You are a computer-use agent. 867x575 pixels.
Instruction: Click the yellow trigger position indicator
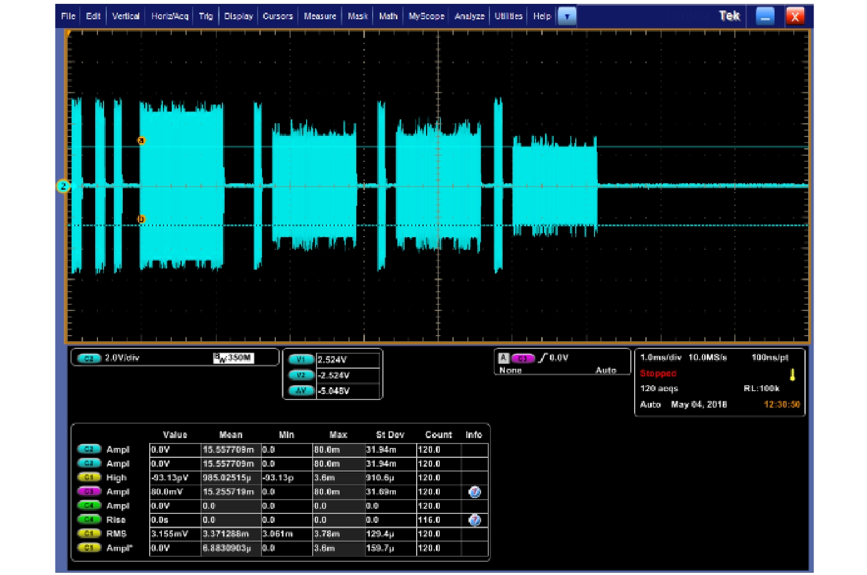point(792,375)
